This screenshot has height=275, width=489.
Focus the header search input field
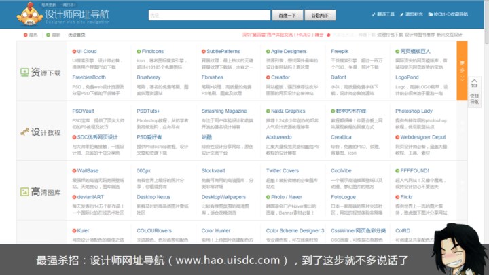point(210,15)
